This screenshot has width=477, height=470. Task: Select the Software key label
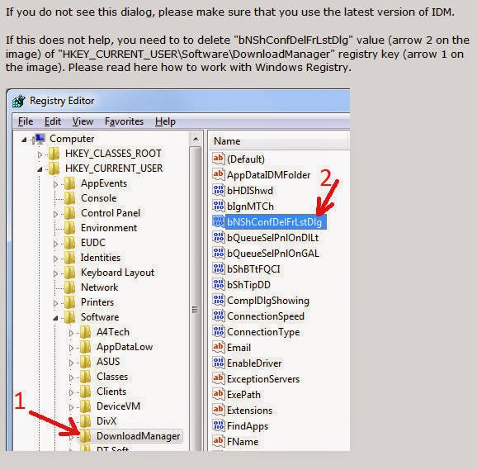100,317
